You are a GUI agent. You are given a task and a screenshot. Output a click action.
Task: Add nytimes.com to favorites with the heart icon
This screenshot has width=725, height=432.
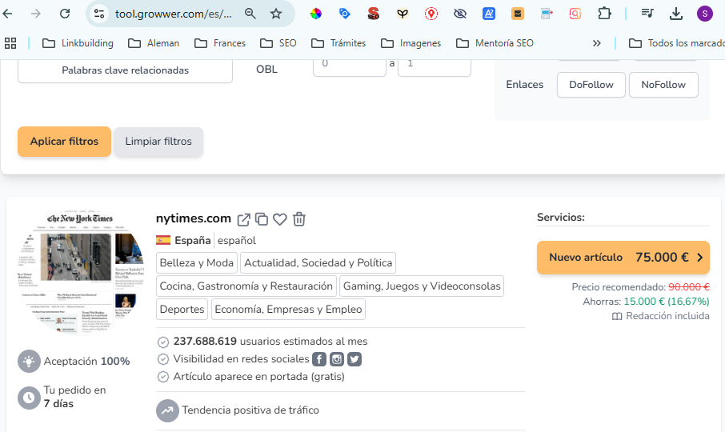point(280,219)
